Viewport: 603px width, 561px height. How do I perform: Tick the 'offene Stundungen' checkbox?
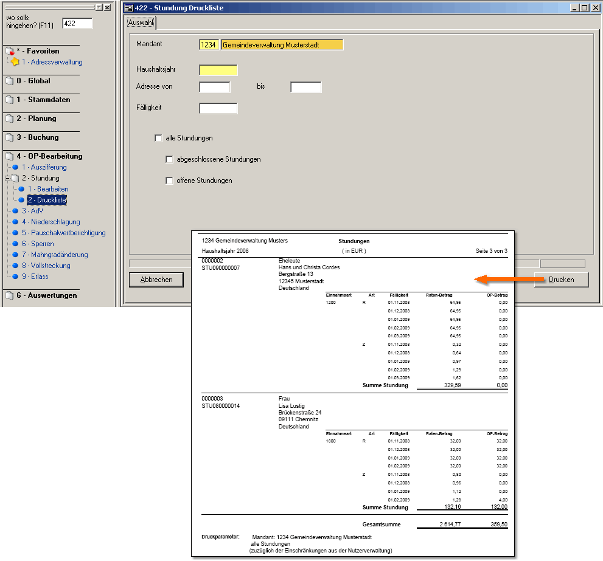(x=170, y=181)
